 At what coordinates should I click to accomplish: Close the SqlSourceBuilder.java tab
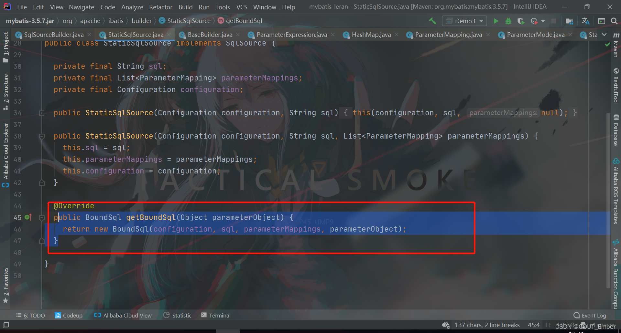pyautogui.click(x=89, y=35)
